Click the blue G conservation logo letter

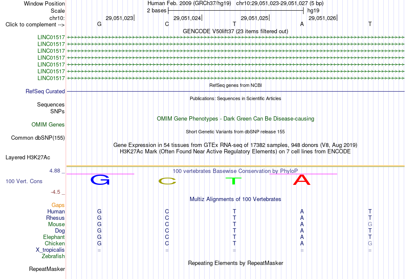(100, 180)
